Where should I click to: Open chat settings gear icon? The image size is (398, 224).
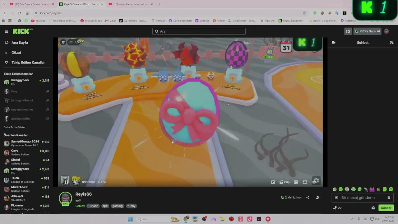373,208
